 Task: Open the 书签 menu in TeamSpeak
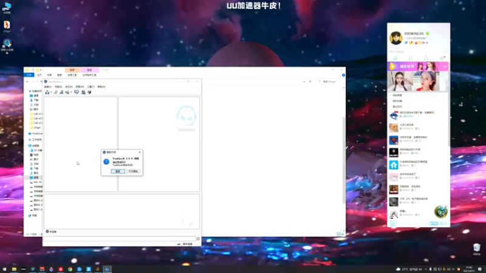58,87
